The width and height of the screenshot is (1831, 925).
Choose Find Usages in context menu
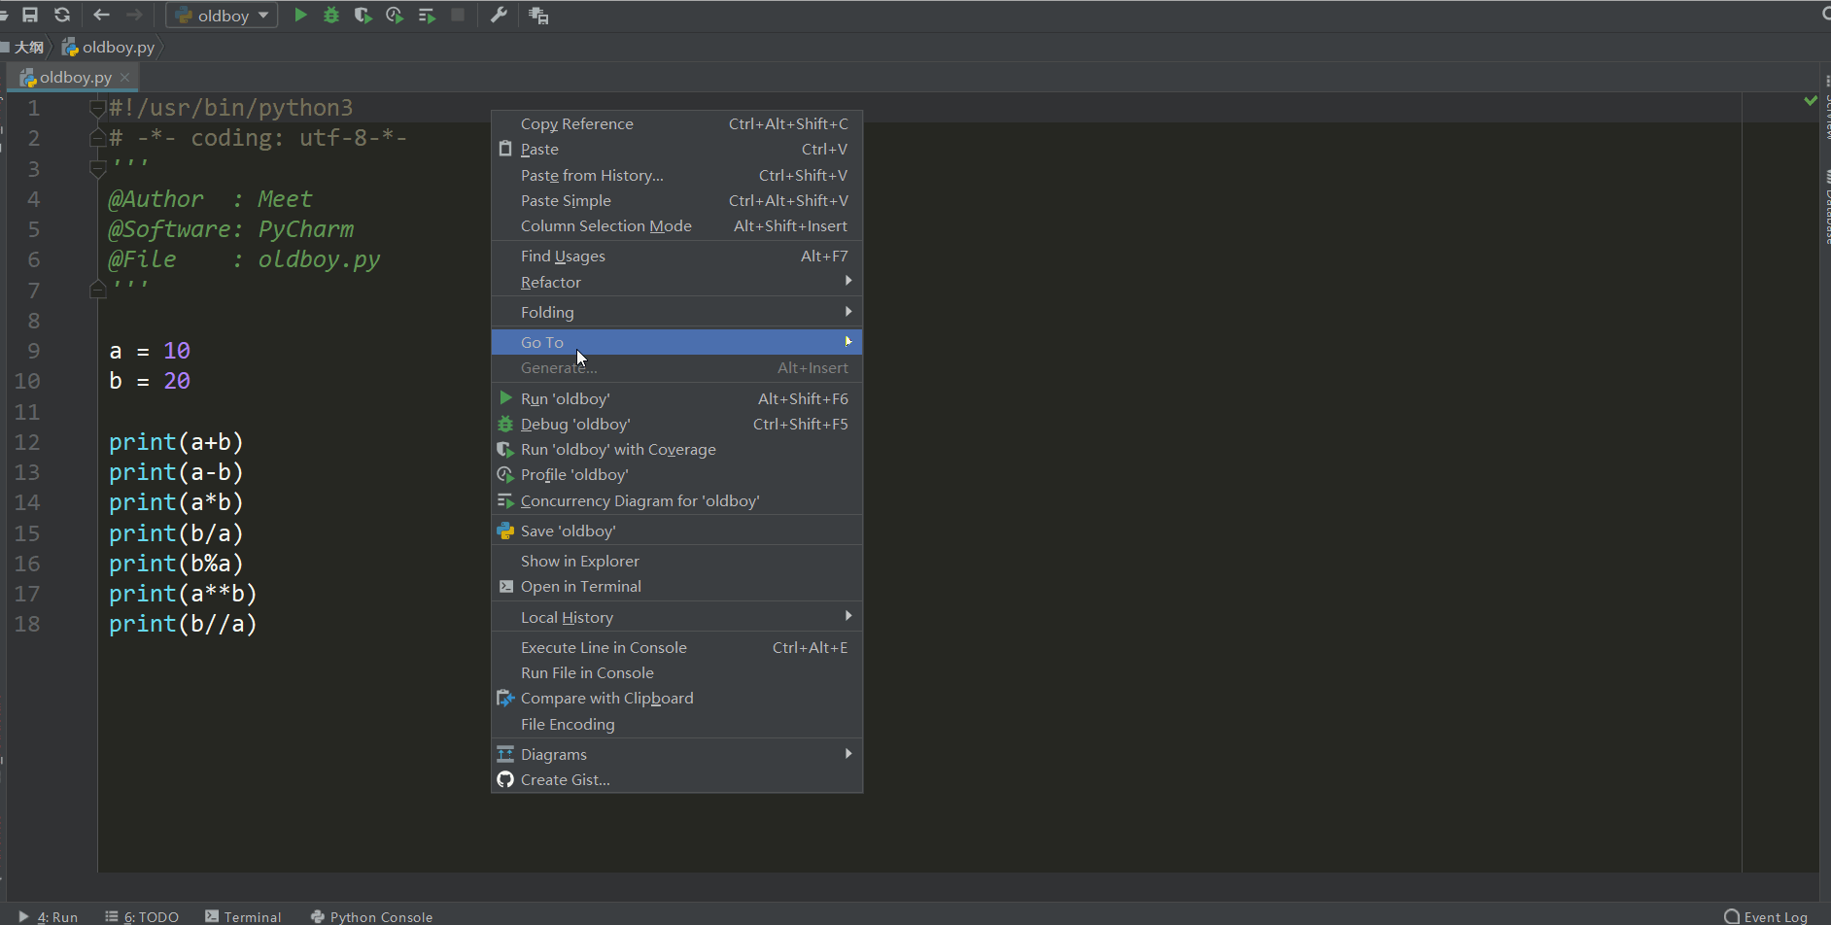coord(676,256)
